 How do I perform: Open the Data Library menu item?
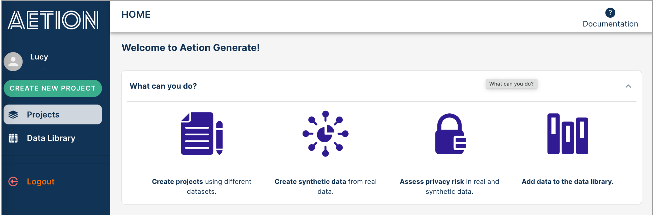point(51,138)
